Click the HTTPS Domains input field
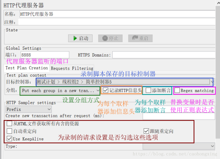Screen dimensions: 220x159 tap(164, 55)
